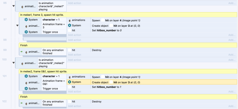The height and width of the screenshot is (109, 238).
Task: Click green trigger arrow in event 99
Action: [21, 52]
